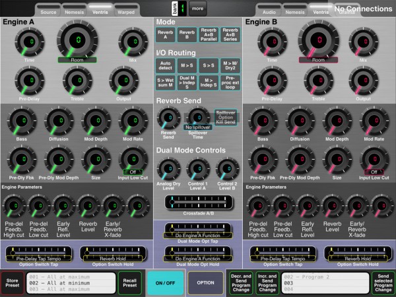
Task: Select Engine B Reverb Level parameter knob
Action: pos(333,206)
